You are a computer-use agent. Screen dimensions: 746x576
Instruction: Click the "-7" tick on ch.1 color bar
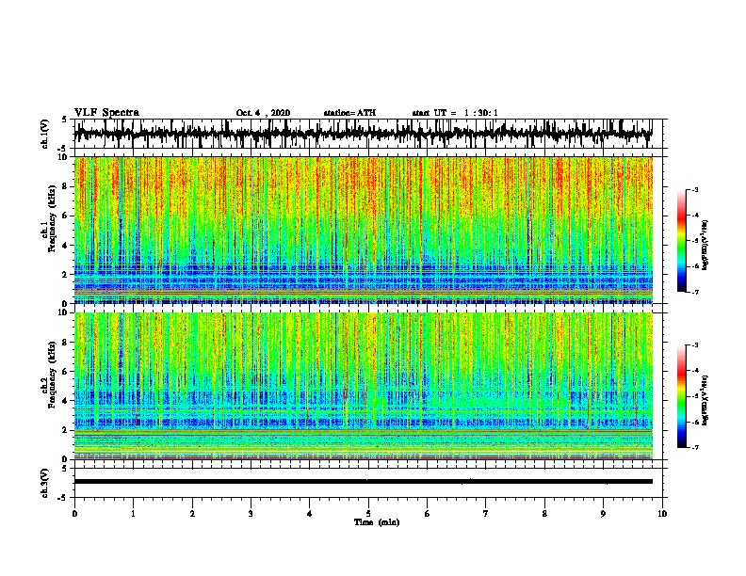pos(695,292)
